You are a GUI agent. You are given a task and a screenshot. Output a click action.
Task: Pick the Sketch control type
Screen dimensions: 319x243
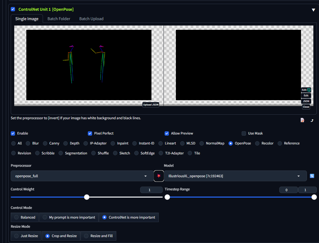click(x=121, y=153)
